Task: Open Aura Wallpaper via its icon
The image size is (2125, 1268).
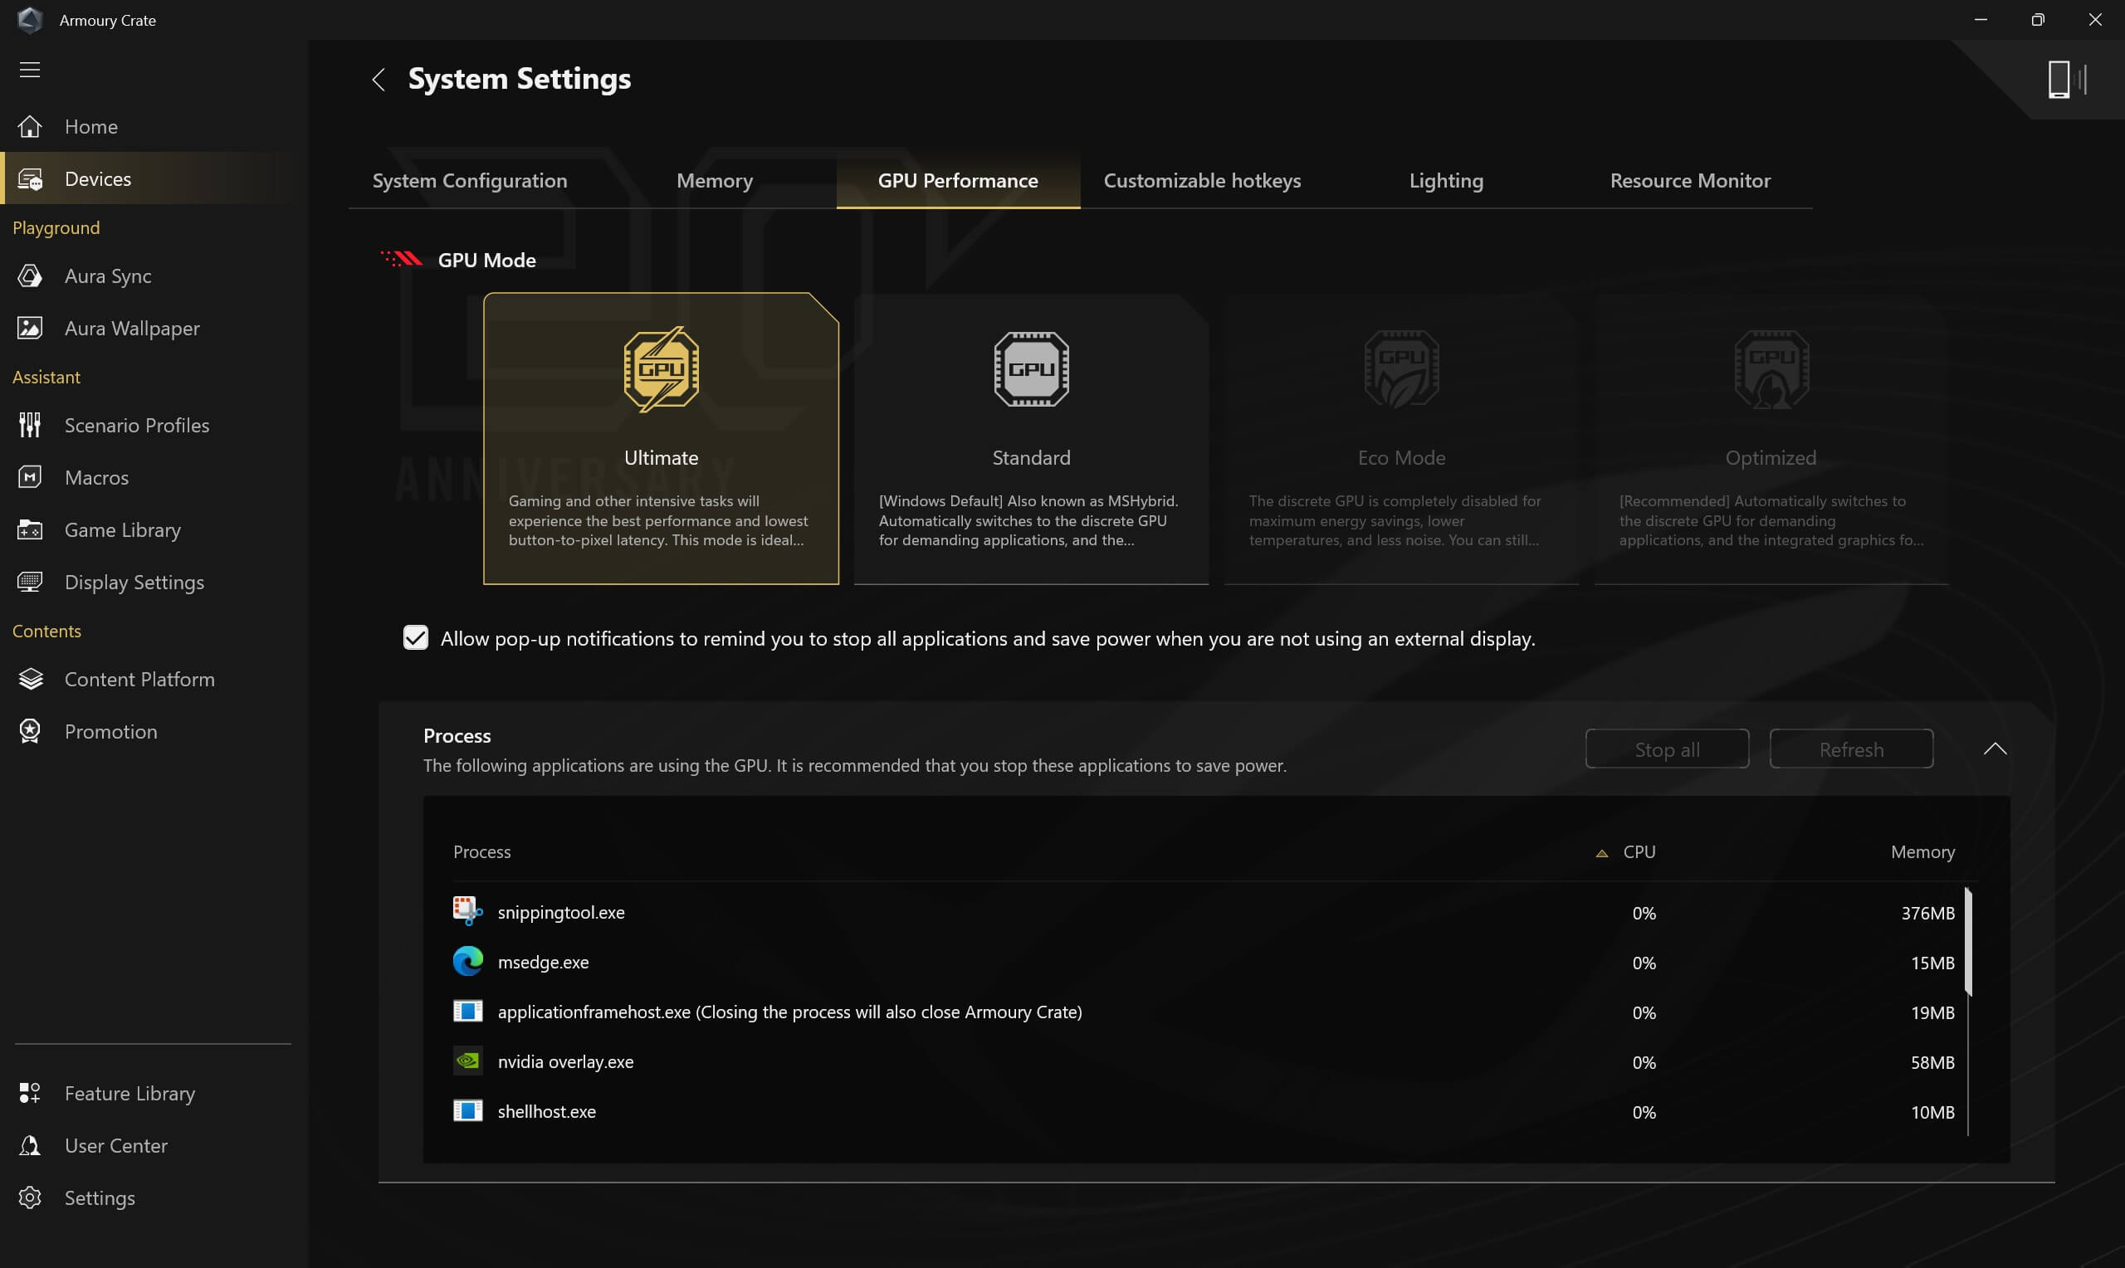Action: click(x=30, y=328)
